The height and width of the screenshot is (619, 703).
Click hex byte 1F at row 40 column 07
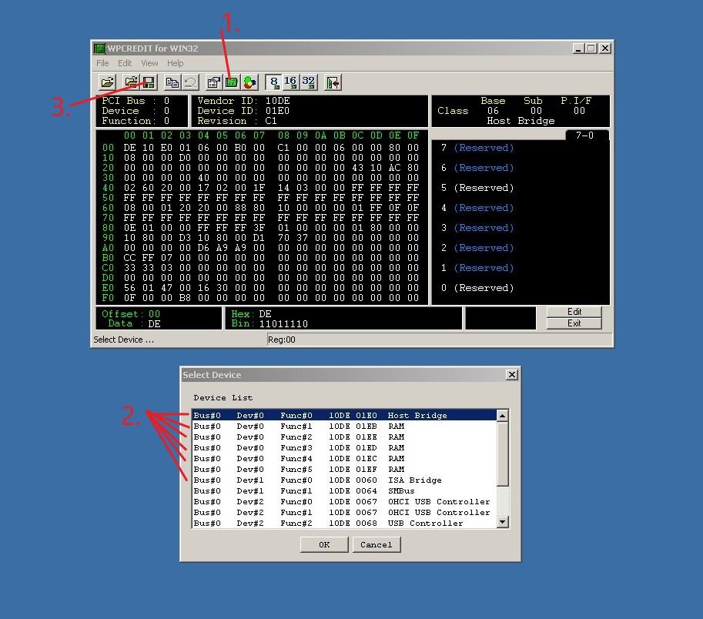pos(259,188)
